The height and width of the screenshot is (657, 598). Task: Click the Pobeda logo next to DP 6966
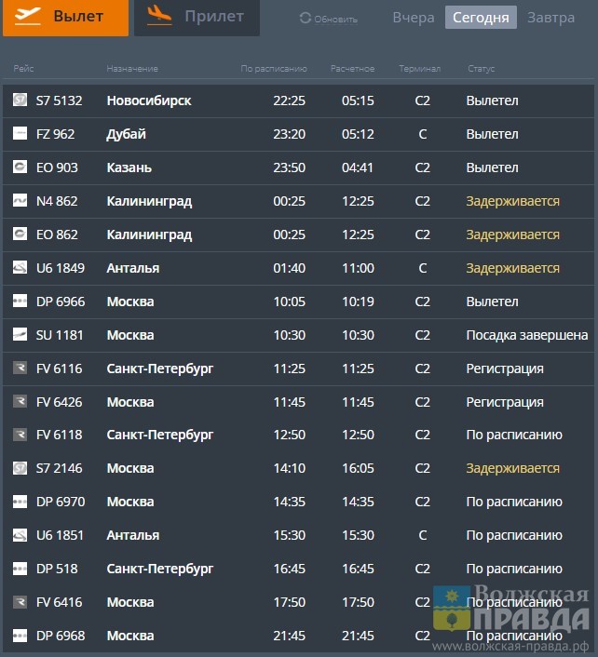(x=20, y=302)
